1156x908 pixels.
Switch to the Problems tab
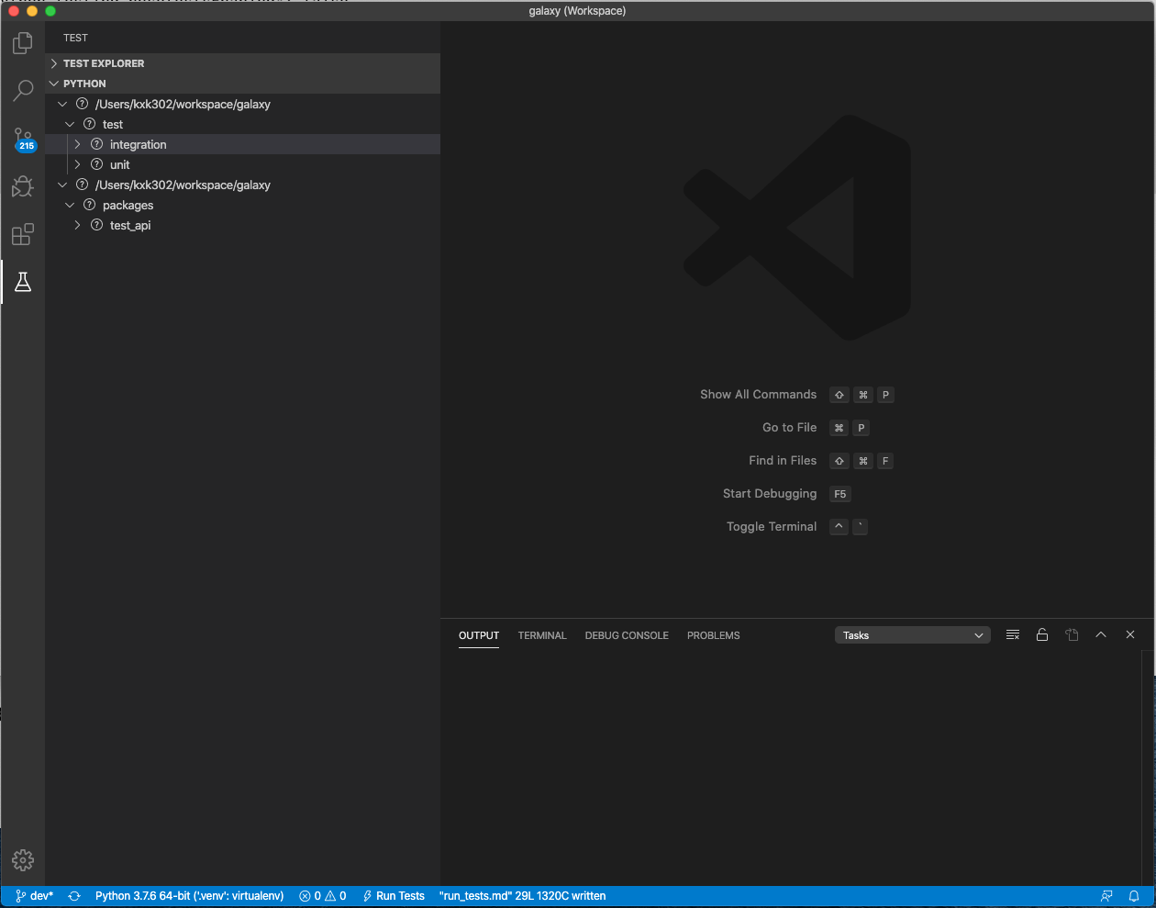[x=713, y=635]
